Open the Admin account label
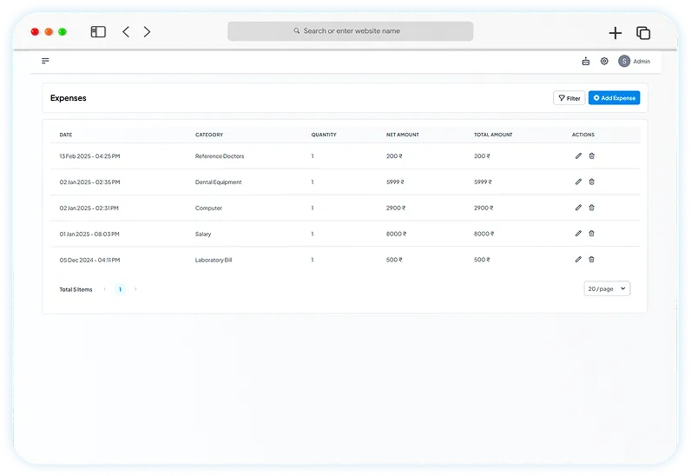 tap(642, 62)
